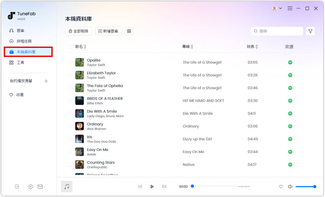Click Spotify source icon for BIRDS OF A FEATHER
Image resolution: width=325 pixels, height=197 pixels.
point(290,101)
